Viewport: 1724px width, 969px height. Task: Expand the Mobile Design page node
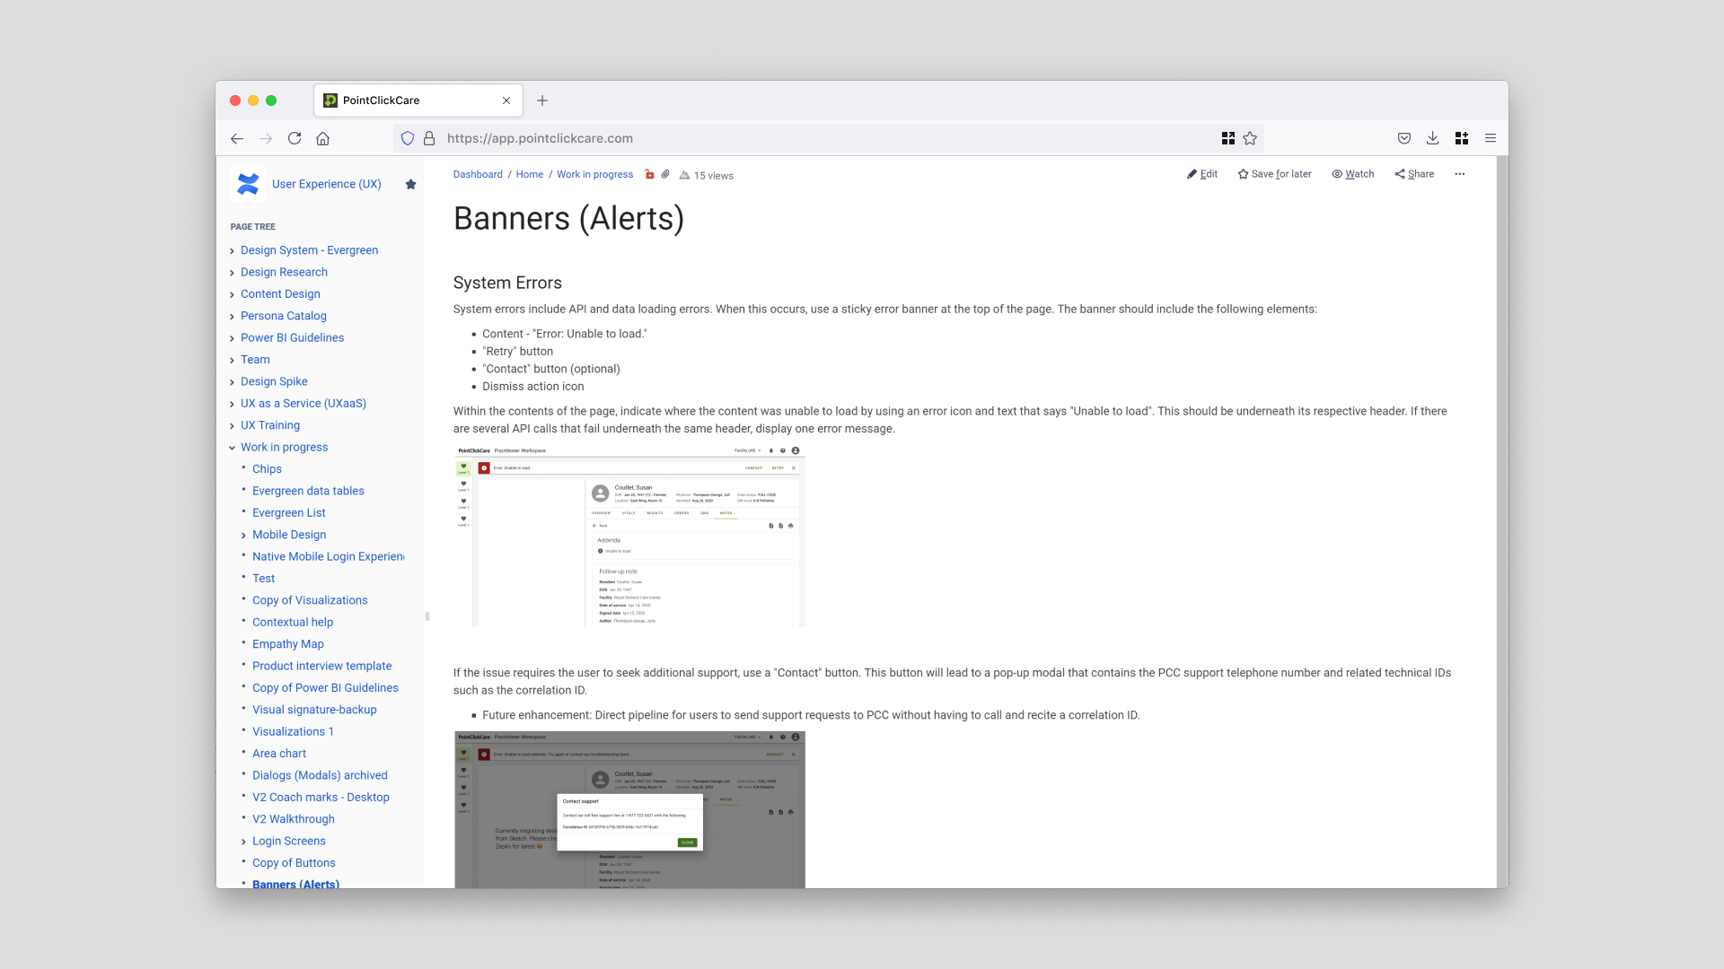243,536
